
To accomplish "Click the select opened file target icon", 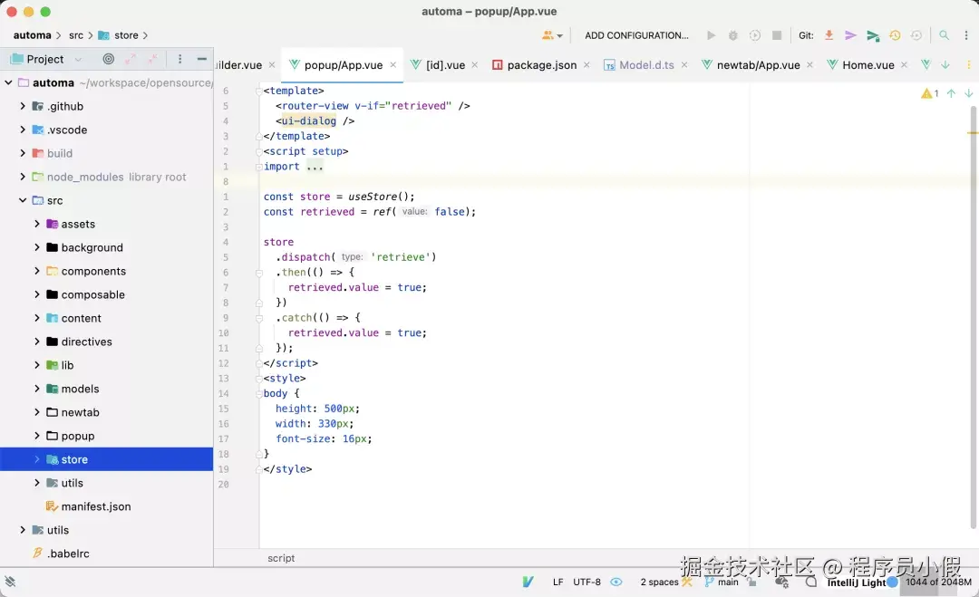I will (109, 59).
